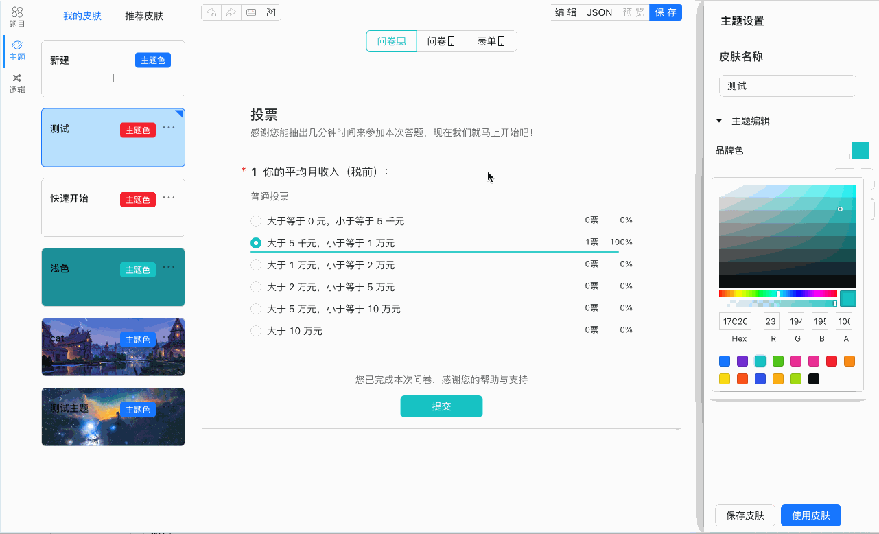
Task: Select radio option 大于 10 万元
Action: 255,331
